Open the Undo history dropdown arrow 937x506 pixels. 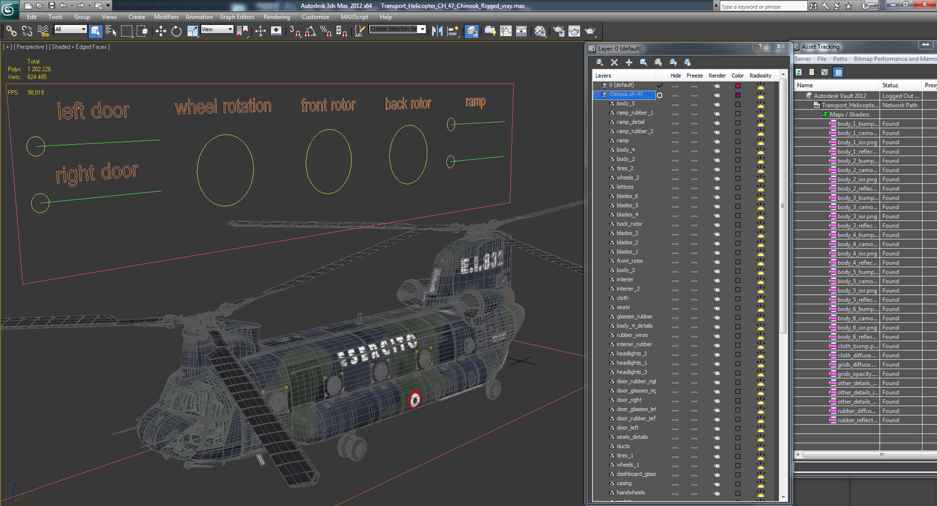pyautogui.click(x=72, y=6)
